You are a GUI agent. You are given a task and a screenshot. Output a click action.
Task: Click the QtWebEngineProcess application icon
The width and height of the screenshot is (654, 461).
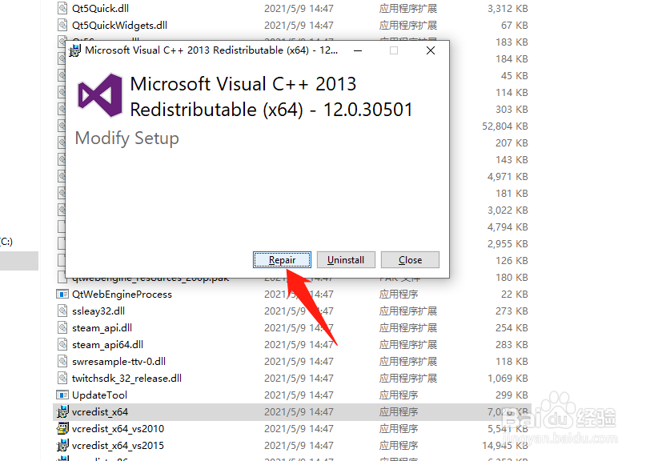(62, 294)
